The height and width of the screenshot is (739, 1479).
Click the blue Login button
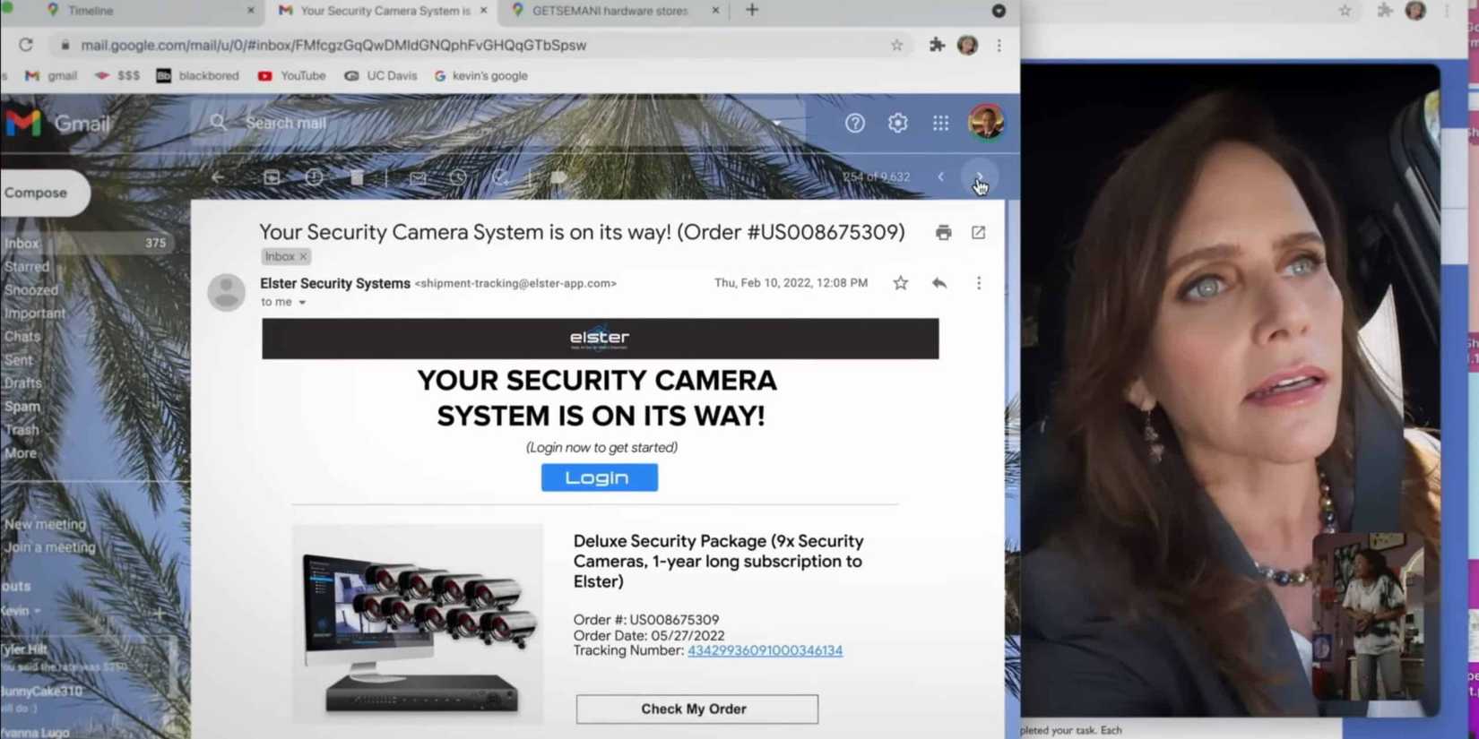coord(599,477)
